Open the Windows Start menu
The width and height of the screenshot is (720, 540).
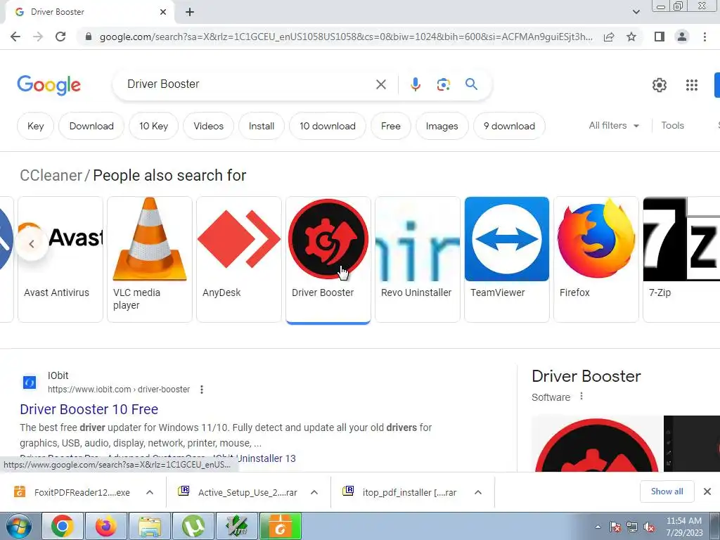[19, 526]
